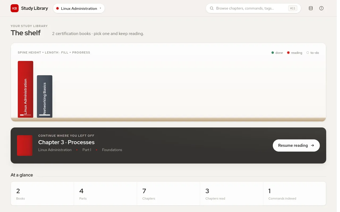Screen dimensions: 340x212
Task: Click the Your Study Library label
Action: pyautogui.click(x=29, y=26)
